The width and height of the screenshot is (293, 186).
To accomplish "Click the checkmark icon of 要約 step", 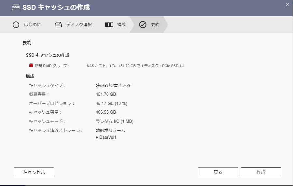I will 143,25.
